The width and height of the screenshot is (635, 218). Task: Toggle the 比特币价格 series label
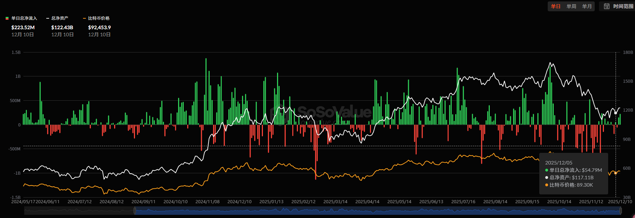pos(99,18)
